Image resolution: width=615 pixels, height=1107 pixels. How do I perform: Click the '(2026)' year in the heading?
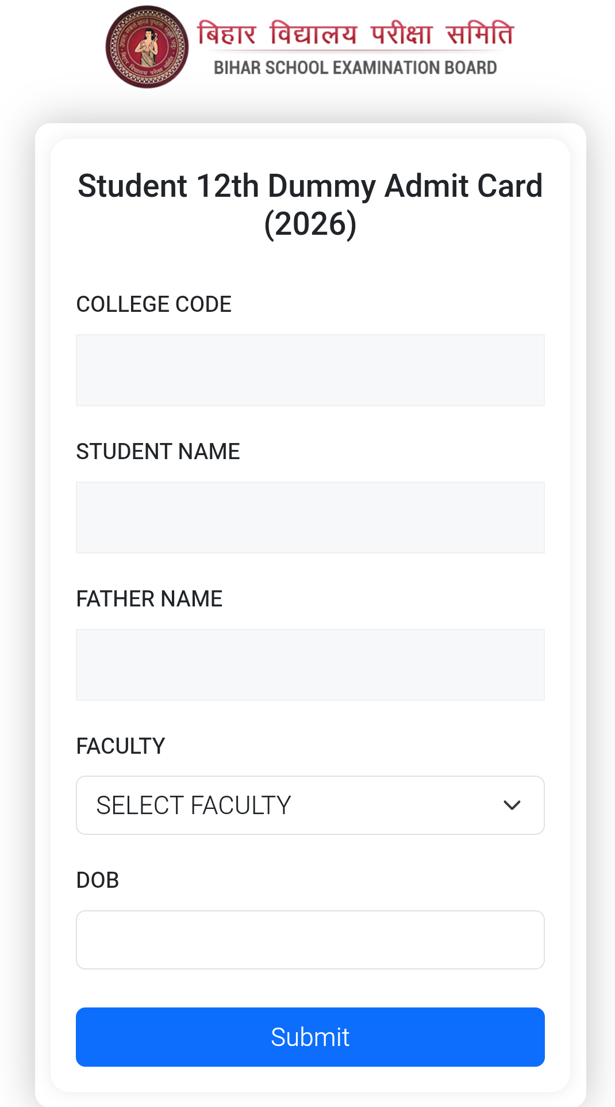[310, 224]
